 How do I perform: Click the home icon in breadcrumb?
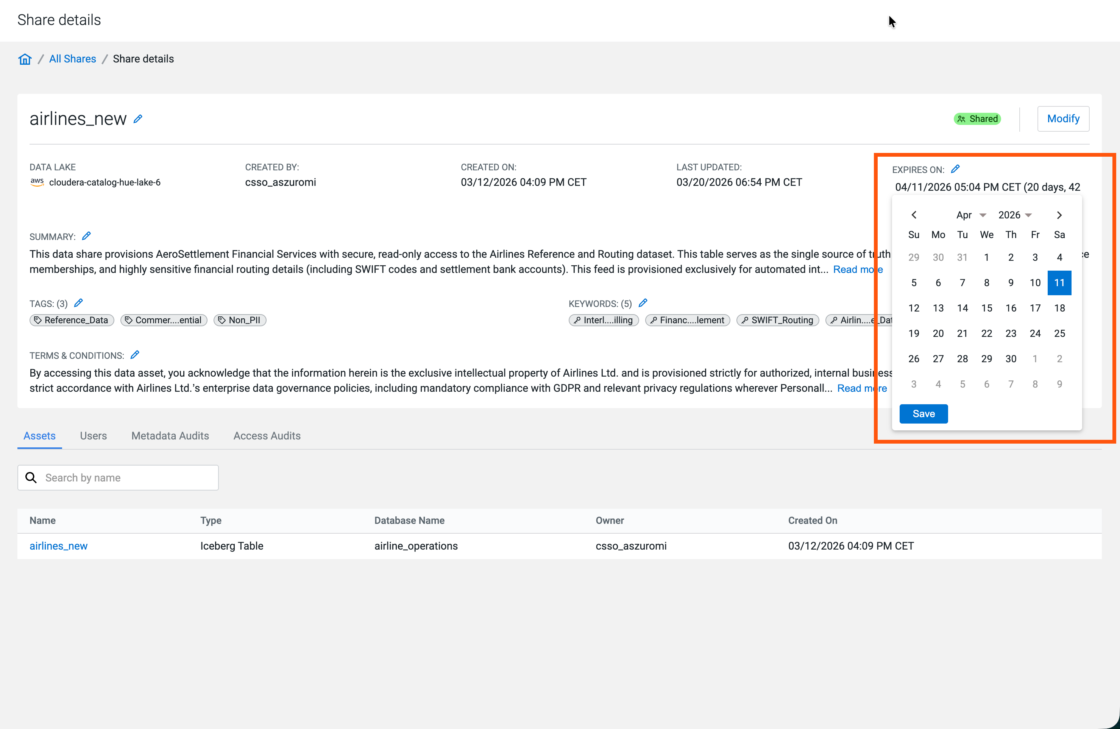25,59
